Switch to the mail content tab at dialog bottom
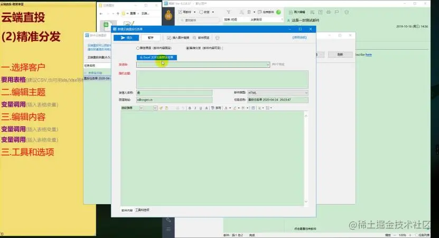This screenshot has width=439, height=238. tap(127, 210)
